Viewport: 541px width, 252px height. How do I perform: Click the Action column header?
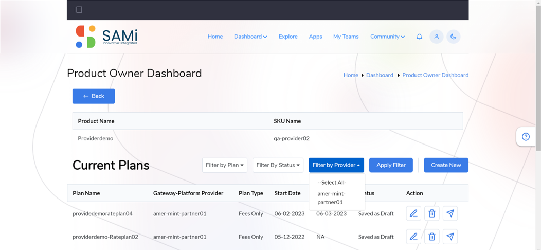click(x=414, y=193)
